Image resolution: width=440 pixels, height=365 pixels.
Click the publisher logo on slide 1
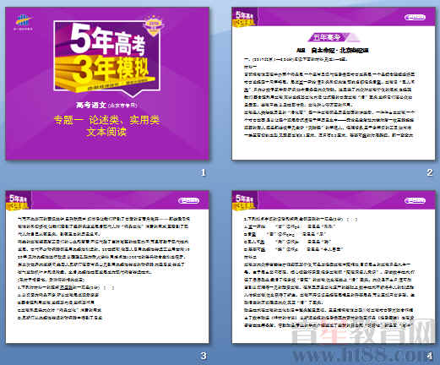pos(24,22)
